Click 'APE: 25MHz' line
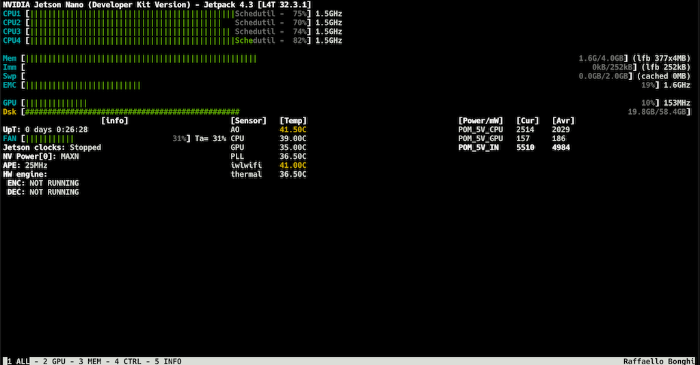The width and height of the screenshot is (700, 365). (25, 165)
